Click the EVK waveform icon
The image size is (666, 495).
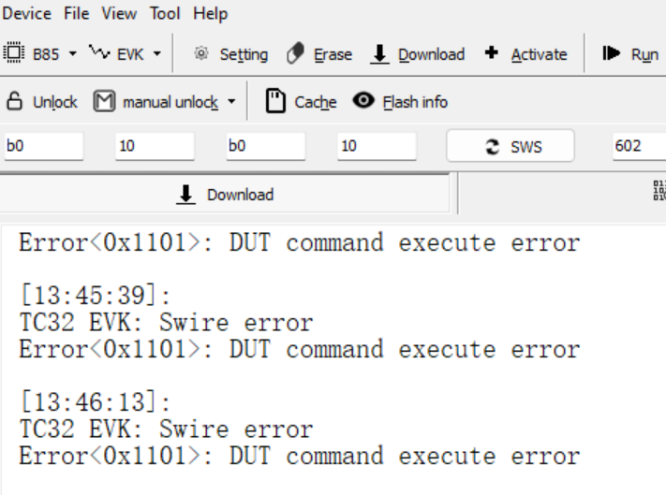99,52
